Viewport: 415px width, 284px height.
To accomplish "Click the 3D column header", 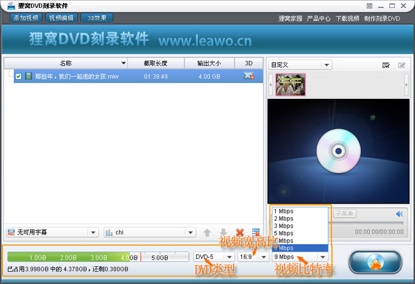I will [249, 63].
